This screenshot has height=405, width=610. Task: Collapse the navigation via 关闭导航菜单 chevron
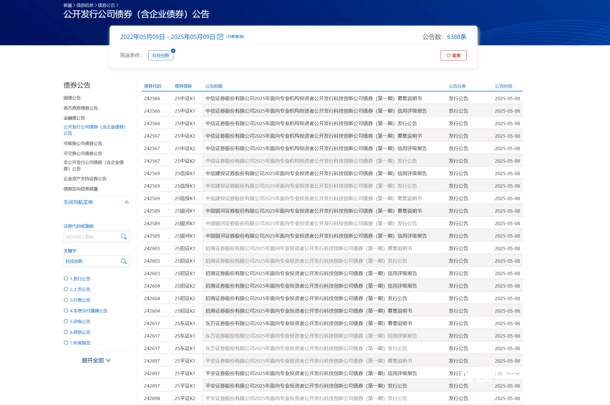point(126,202)
